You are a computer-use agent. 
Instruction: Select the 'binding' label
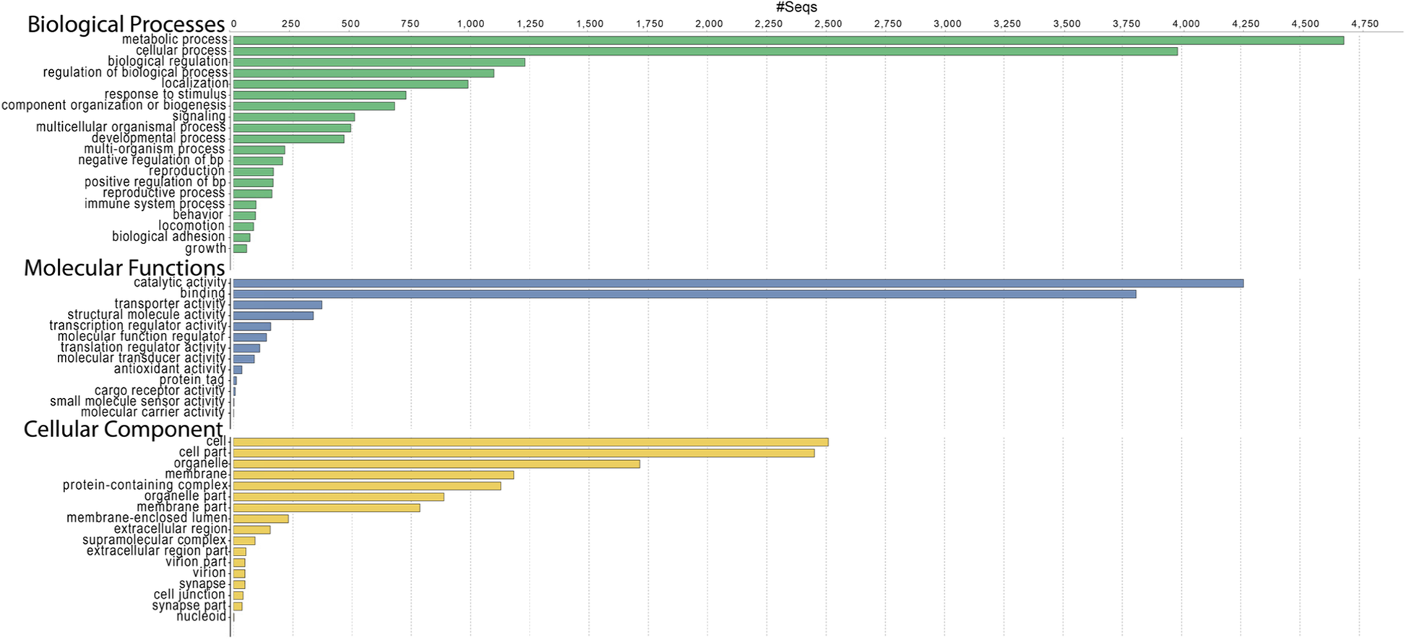202,293
